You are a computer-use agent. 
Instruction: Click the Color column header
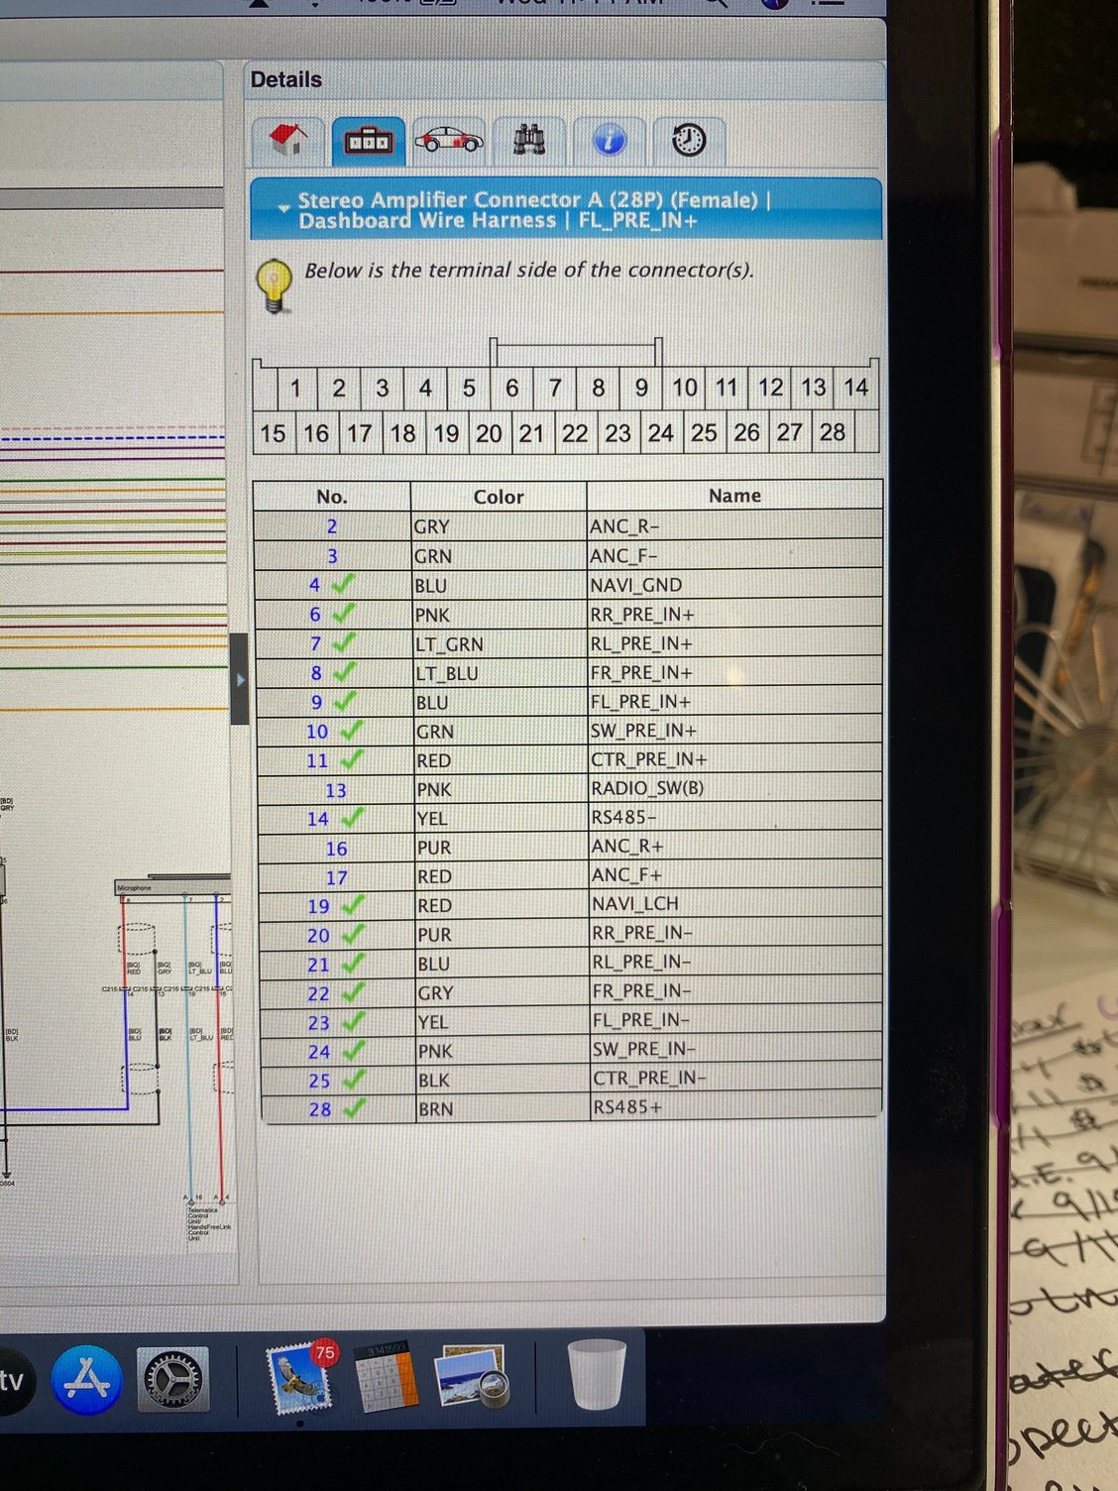498,497
